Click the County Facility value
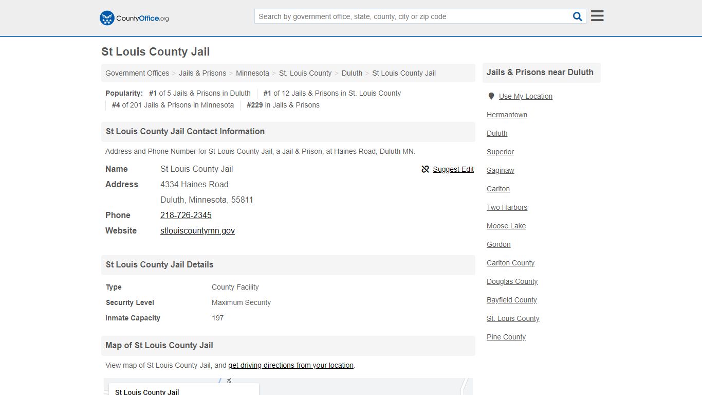 coord(235,287)
